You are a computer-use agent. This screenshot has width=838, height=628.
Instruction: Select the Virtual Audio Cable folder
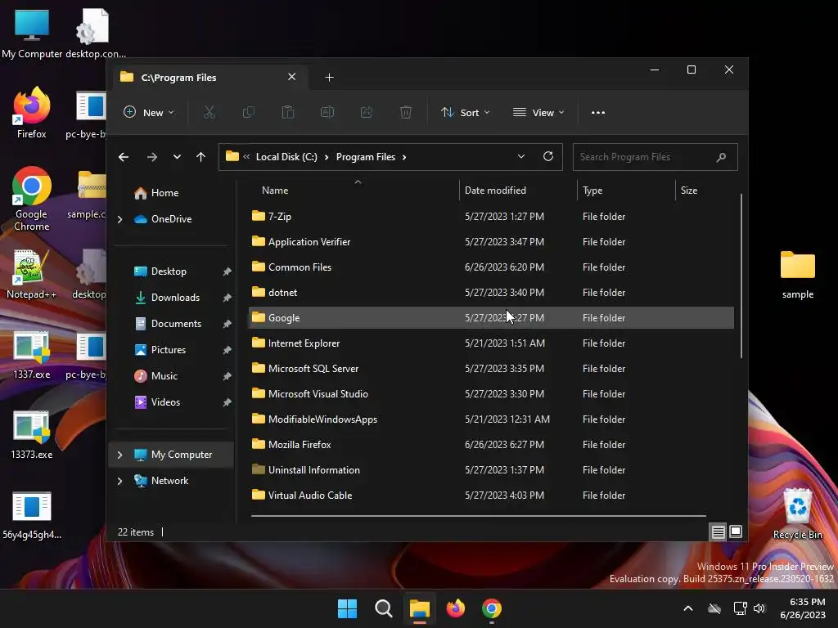[x=491, y=496]
